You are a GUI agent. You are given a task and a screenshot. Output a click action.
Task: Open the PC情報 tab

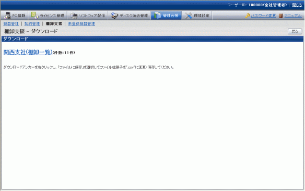[15, 16]
